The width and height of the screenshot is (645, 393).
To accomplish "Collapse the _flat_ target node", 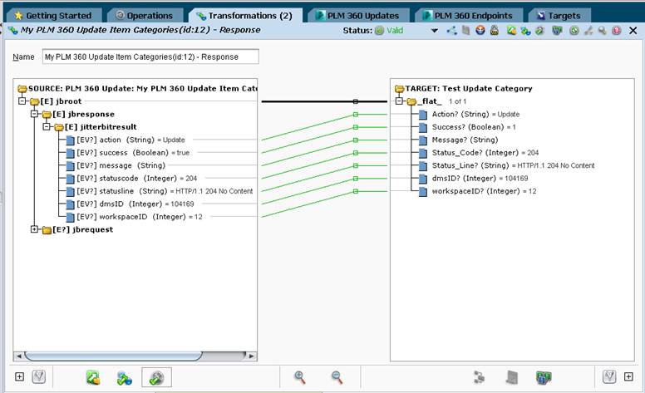I will pyautogui.click(x=399, y=101).
